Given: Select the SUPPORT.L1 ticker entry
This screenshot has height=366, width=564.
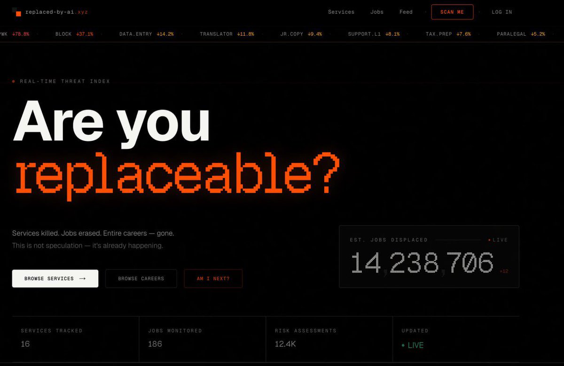Looking at the screenshot, I should pos(374,34).
